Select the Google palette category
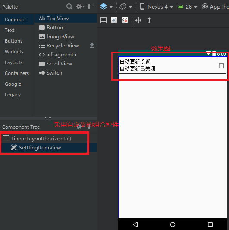 17,84
